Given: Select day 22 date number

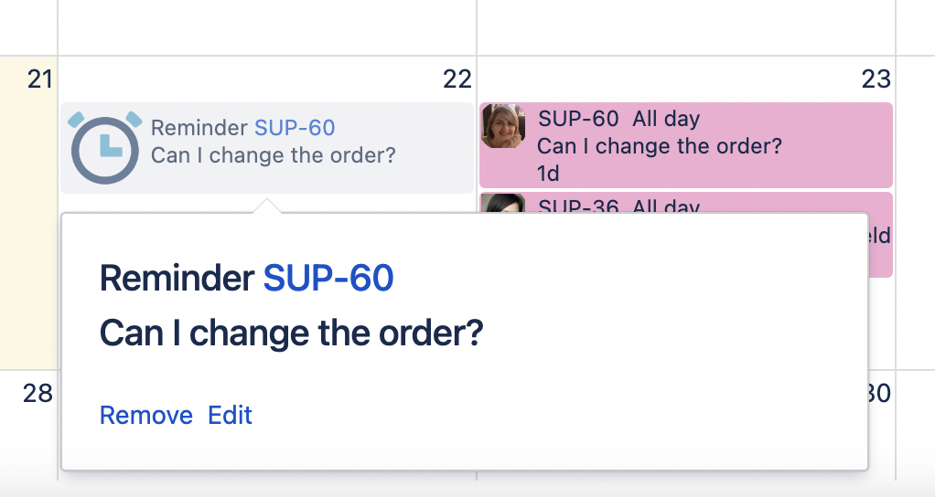Looking at the screenshot, I should point(457,79).
